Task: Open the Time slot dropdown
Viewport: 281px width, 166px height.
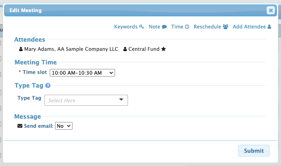Action: [x=82, y=72]
